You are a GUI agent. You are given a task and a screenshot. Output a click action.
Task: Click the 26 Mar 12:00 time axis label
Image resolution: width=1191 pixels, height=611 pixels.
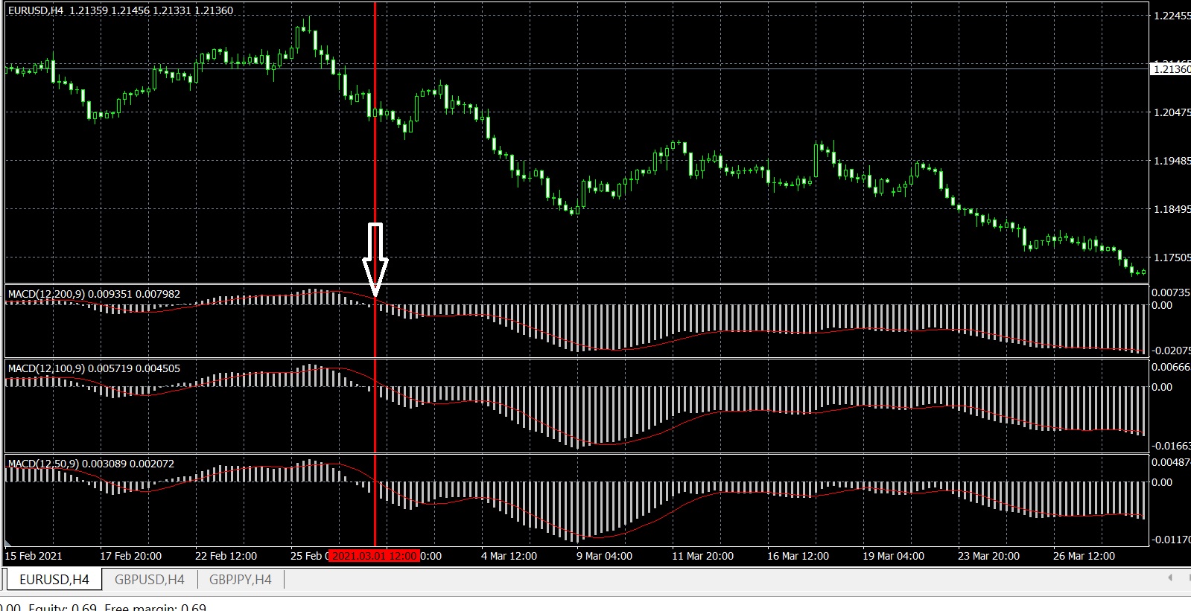1084,556
